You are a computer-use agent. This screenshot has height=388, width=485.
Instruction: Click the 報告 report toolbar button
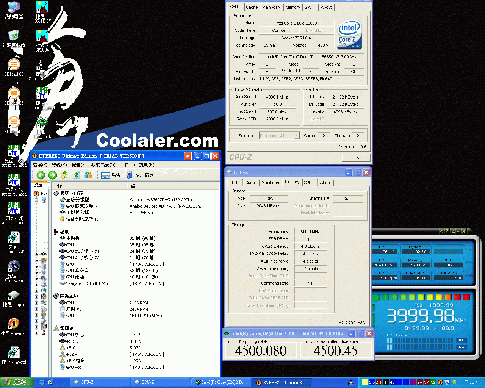[111, 175]
